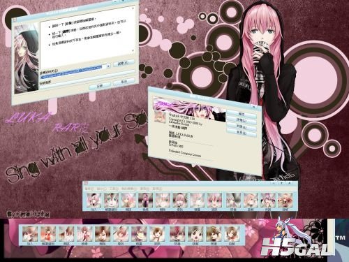349x262 pixels.
Task: Click the Browse (瀏覽) button in the installer dialog
Action: point(124,63)
